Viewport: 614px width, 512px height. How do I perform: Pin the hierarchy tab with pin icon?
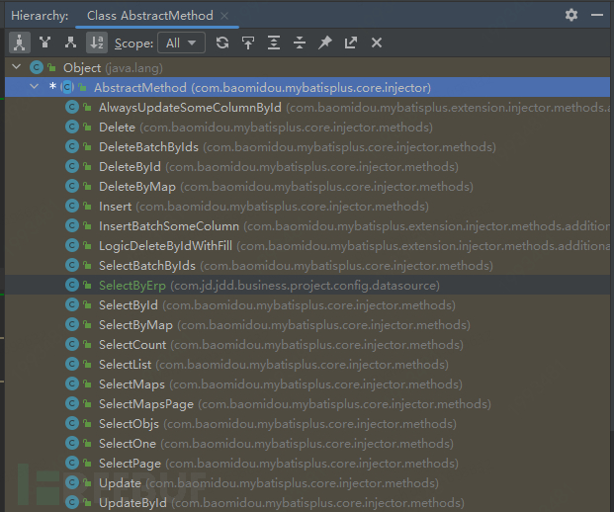325,43
